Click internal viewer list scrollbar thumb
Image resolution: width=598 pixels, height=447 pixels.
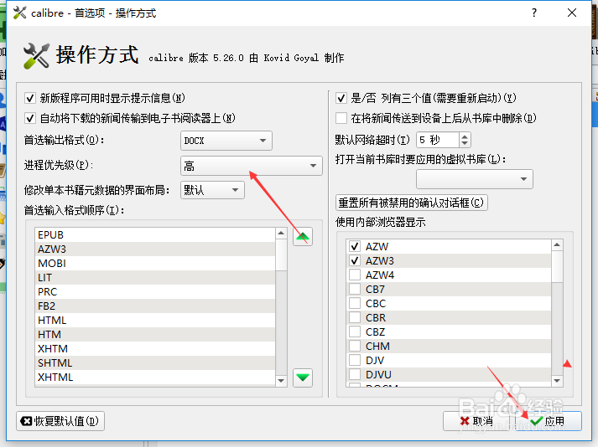coord(557,266)
